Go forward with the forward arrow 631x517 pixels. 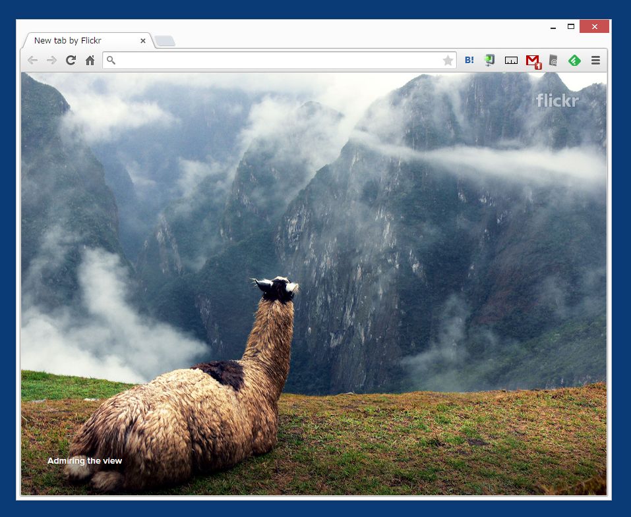click(51, 61)
